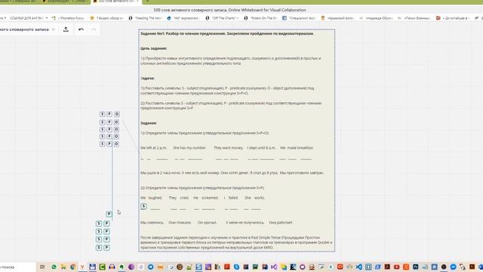Click the words 'They cried.'
483x272 pixels.
[179, 198]
